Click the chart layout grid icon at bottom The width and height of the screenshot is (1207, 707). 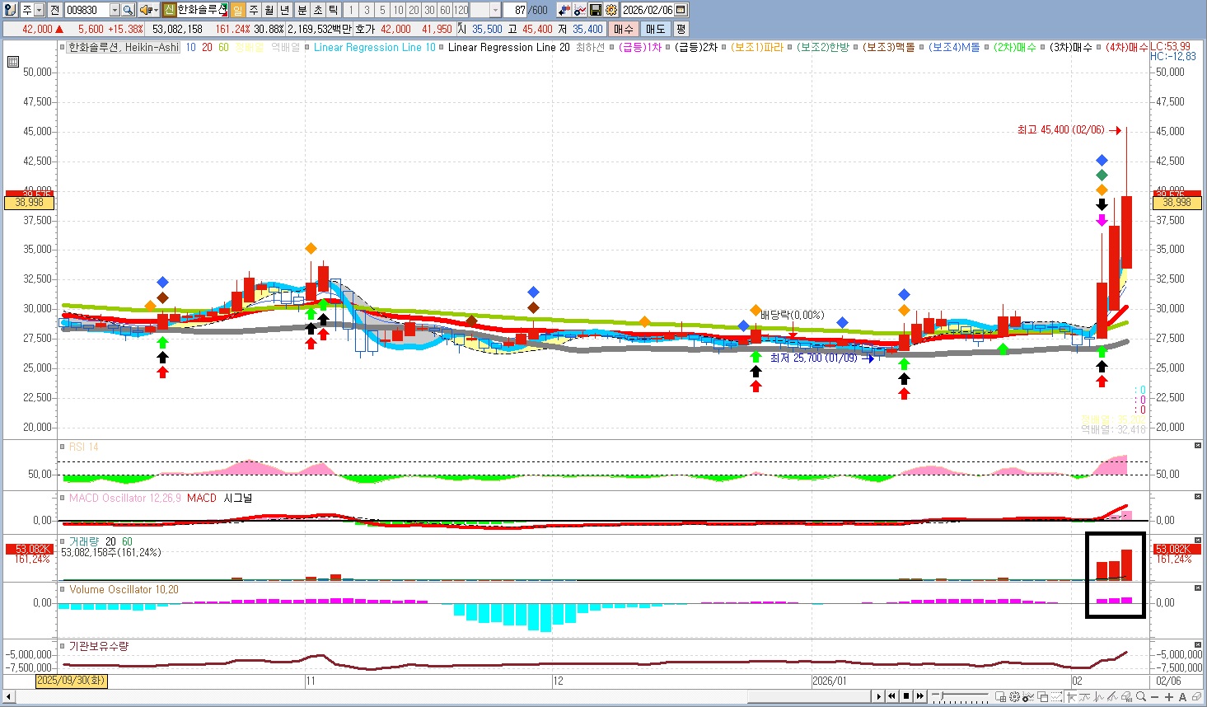[x=1000, y=697]
